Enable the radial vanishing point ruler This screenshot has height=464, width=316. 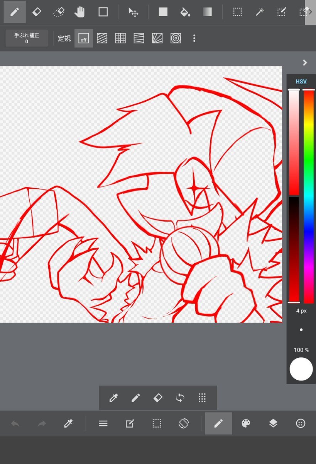point(157,38)
